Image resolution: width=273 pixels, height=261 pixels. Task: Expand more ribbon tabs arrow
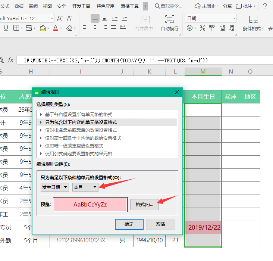click(145, 6)
